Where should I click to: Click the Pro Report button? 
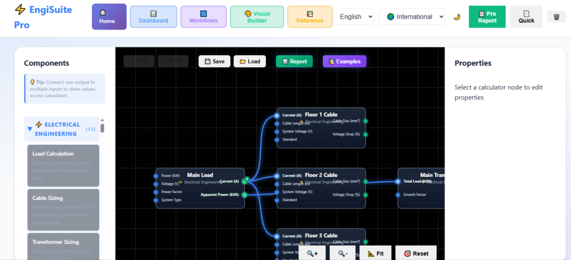(487, 17)
